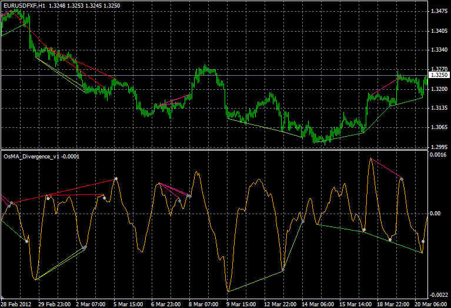
Task: Click the 29 Feb 23:00 time label
Action: click(x=54, y=304)
